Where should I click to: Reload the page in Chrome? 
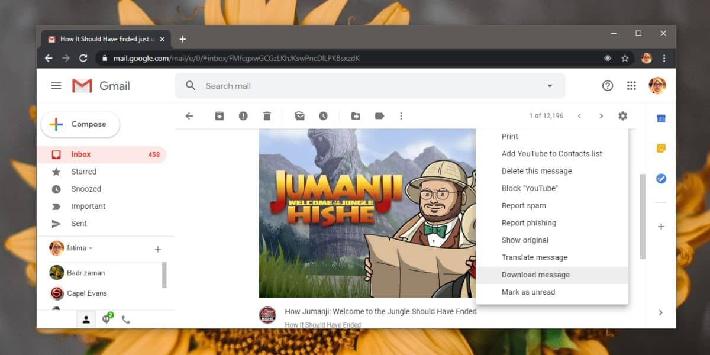83,58
